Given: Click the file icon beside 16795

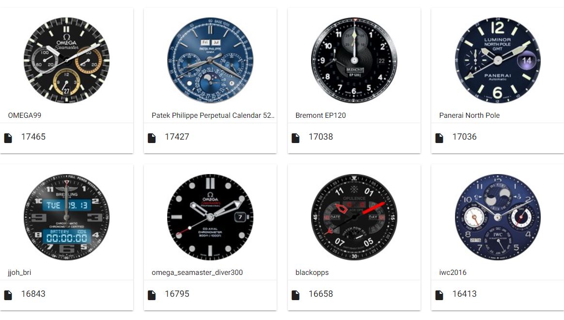Looking at the screenshot, I should pos(152,295).
